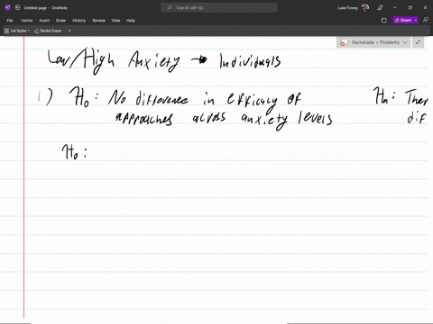Click the back navigation arrow icon
This screenshot has height=324, width=433.
17,8
